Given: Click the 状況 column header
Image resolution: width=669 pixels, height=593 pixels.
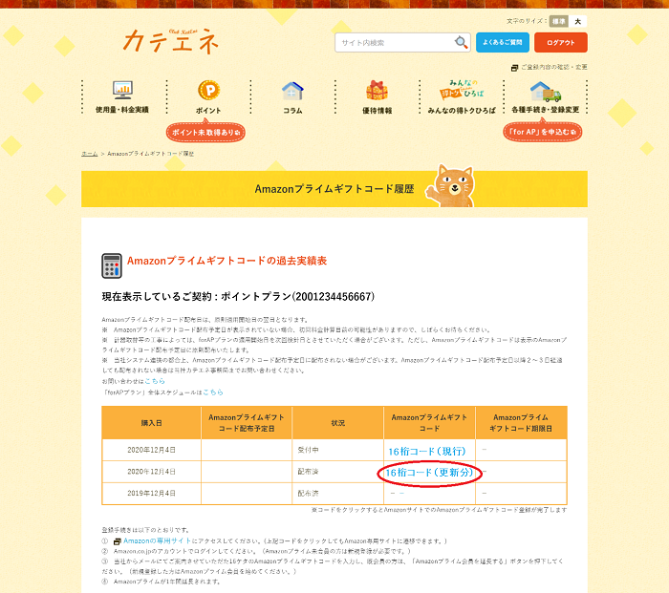Looking at the screenshot, I should (x=338, y=423).
